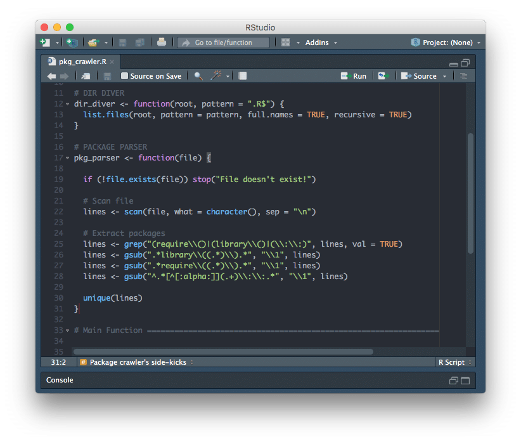The image size is (521, 444).
Task: Open the Project: (None) menu
Action: (x=446, y=42)
